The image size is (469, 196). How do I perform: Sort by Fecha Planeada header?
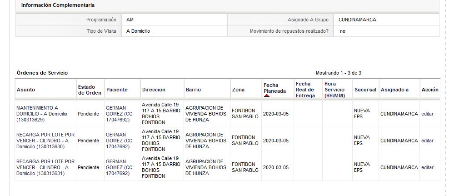(274, 88)
